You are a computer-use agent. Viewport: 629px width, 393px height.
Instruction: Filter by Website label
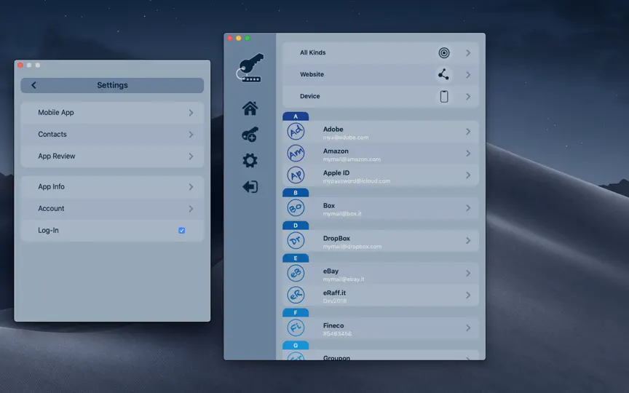pyautogui.click(x=312, y=74)
